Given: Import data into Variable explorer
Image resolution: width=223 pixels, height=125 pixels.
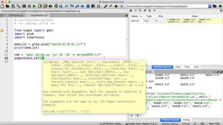Looking at the screenshot, I should pyautogui.click(x=131, y=11).
